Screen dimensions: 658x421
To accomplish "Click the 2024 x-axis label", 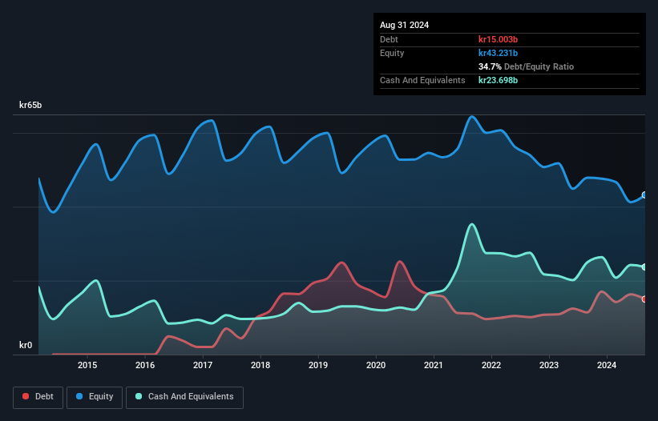I will 607,365.
